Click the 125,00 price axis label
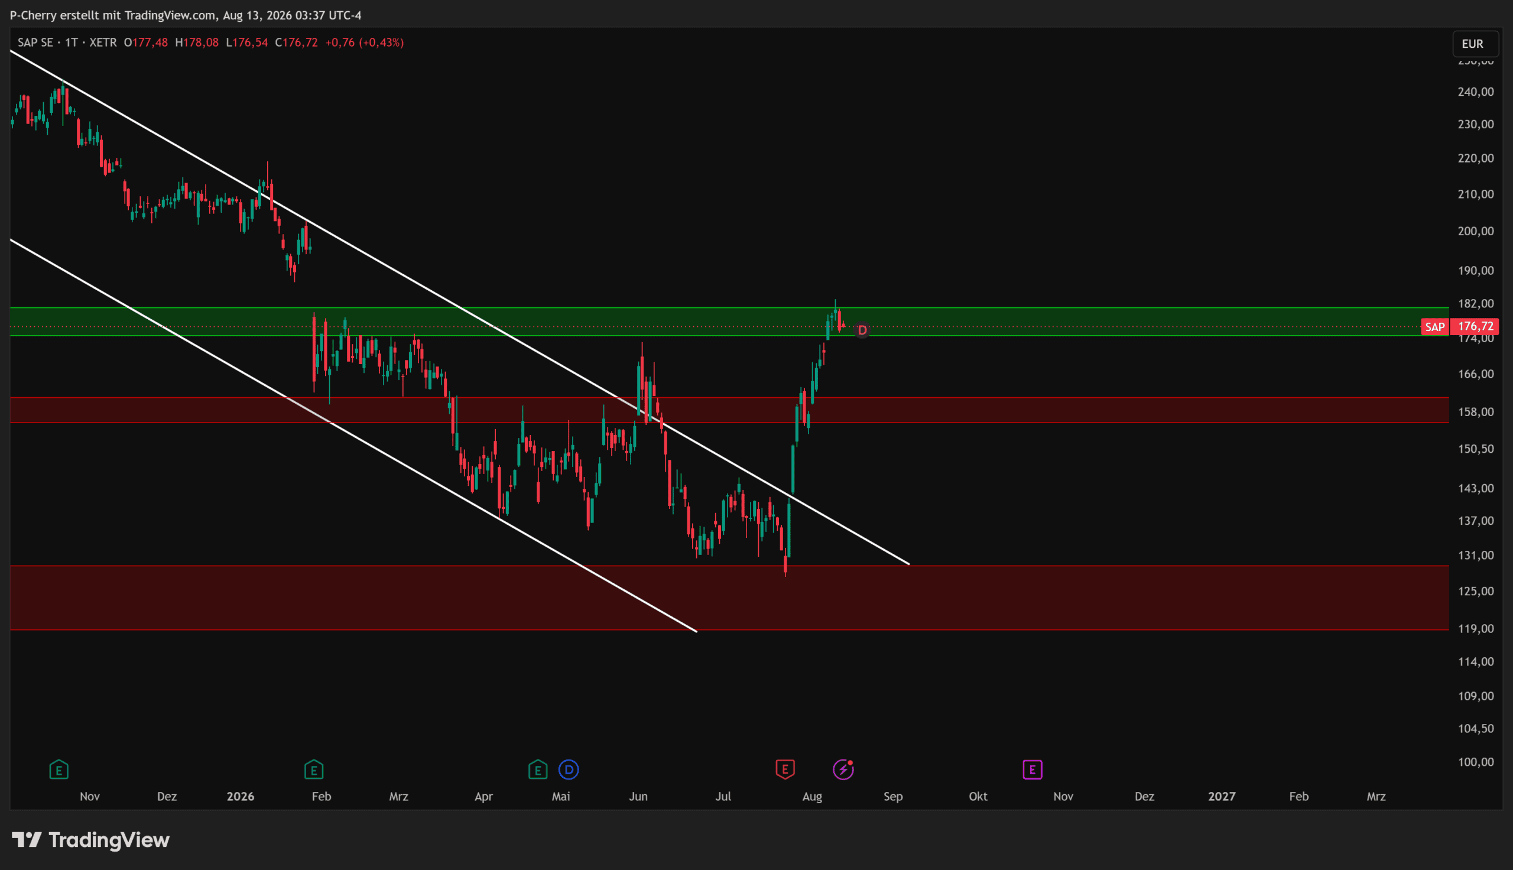The width and height of the screenshot is (1513, 870). point(1475,591)
